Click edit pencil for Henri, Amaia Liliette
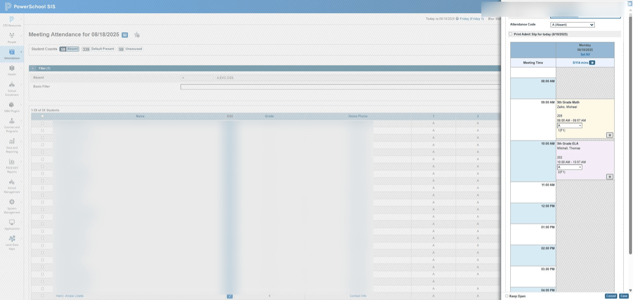 coord(230,296)
